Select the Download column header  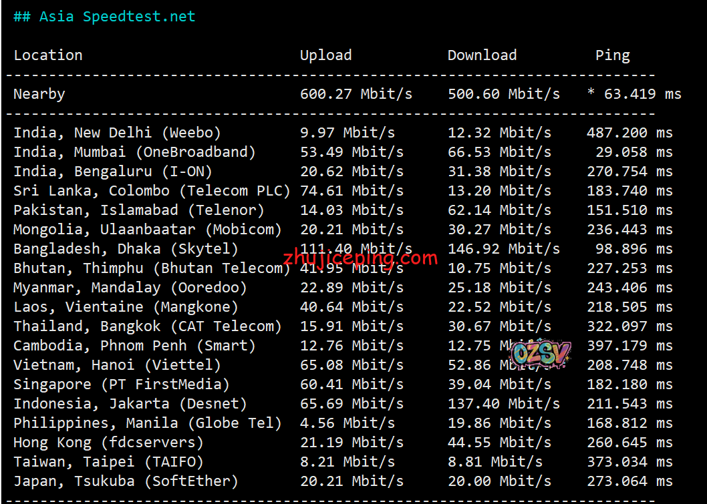pyautogui.click(x=482, y=55)
